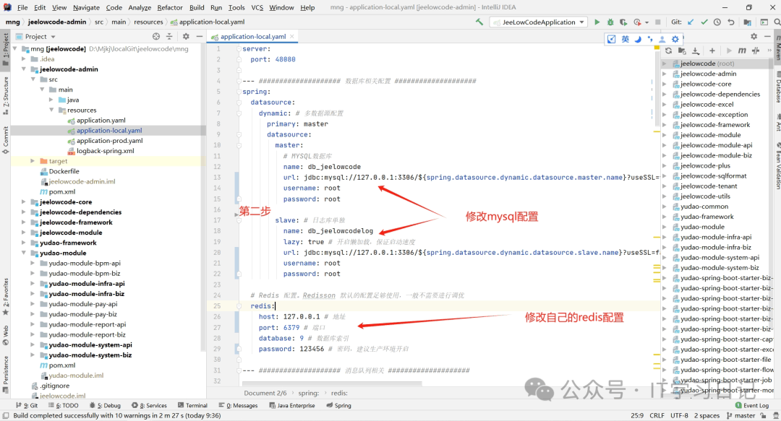The width and height of the screenshot is (781, 421).
Task: Click the green hammer Build Project icon
Action: click(479, 22)
